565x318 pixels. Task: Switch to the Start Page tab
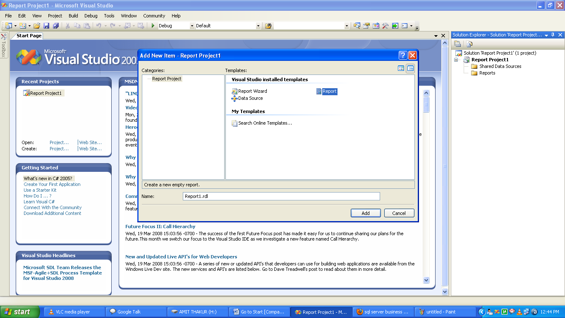tap(29, 36)
